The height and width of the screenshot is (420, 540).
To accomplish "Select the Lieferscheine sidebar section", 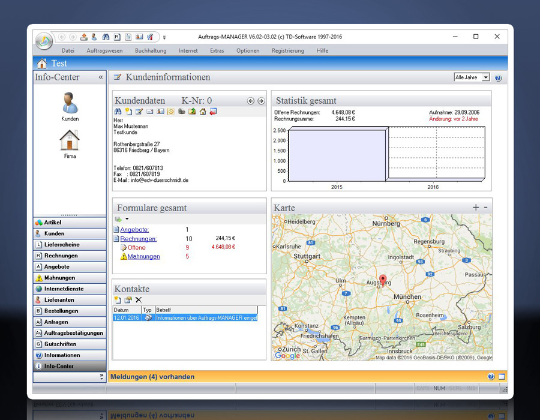I will tap(62, 245).
